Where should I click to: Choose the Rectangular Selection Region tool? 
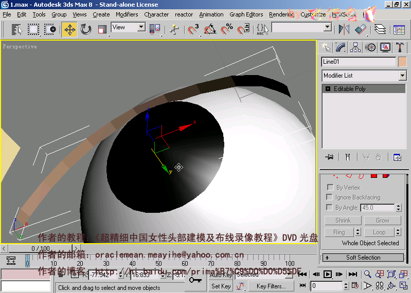[33, 29]
